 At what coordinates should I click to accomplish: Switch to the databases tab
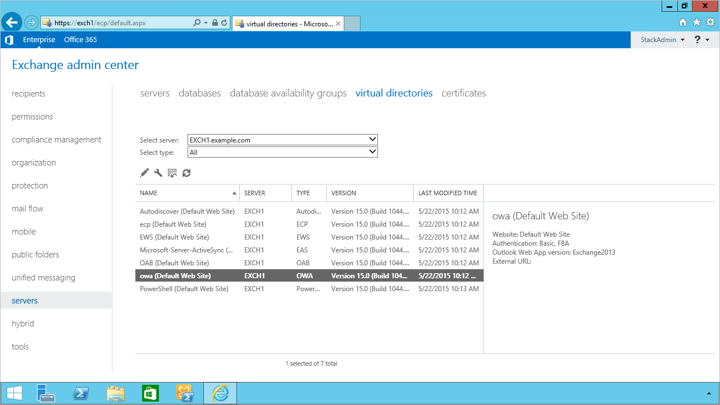coord(200,93)
